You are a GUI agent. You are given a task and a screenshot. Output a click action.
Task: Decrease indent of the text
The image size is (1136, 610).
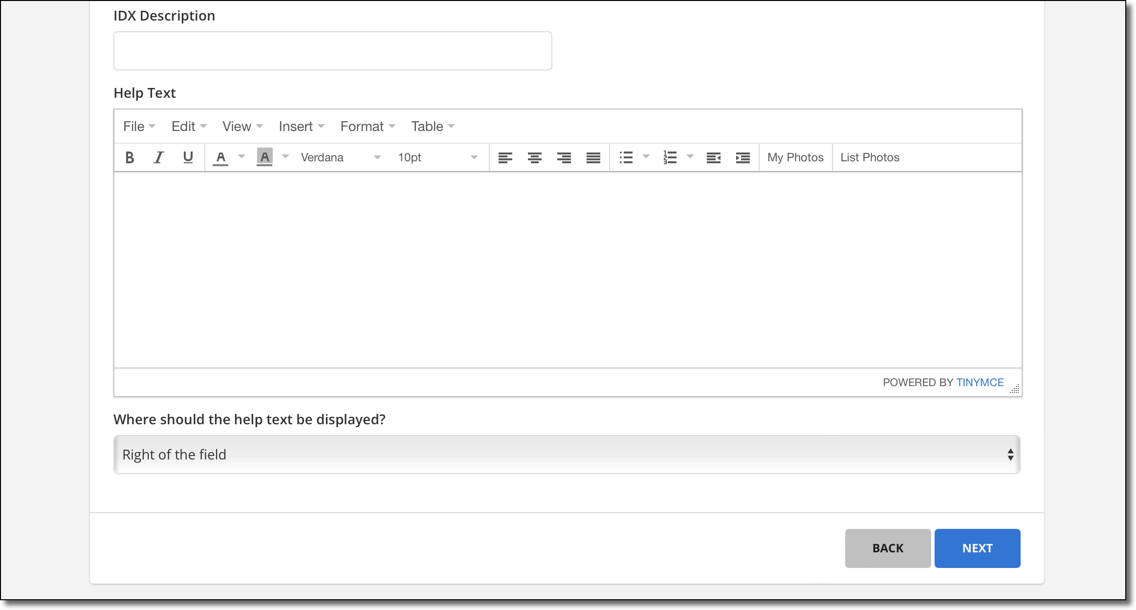tap(714, 157)
